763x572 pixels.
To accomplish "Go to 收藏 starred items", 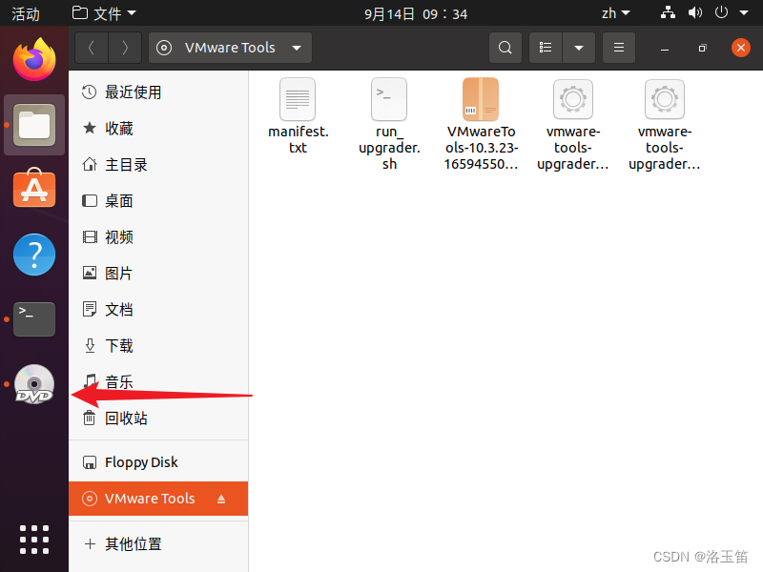I will pyautogui.click(x=158, y=129).
